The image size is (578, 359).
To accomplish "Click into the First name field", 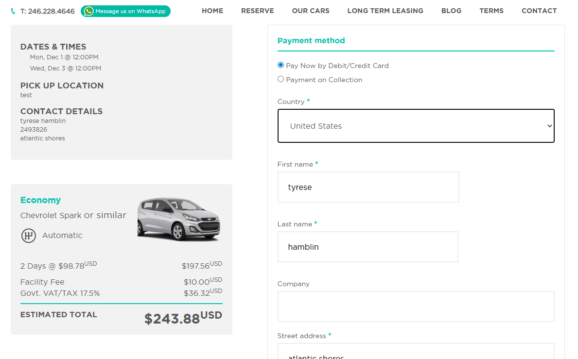I will point(368,187).
